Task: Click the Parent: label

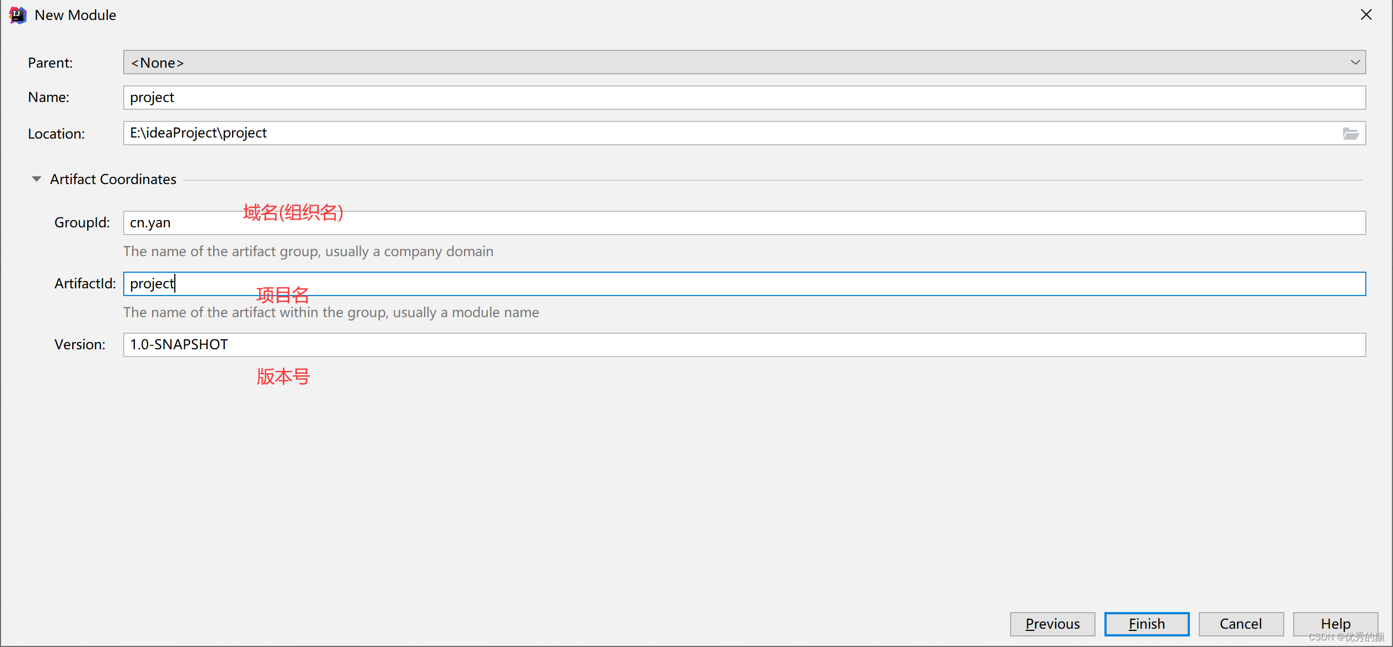Action: pos(50,63)
